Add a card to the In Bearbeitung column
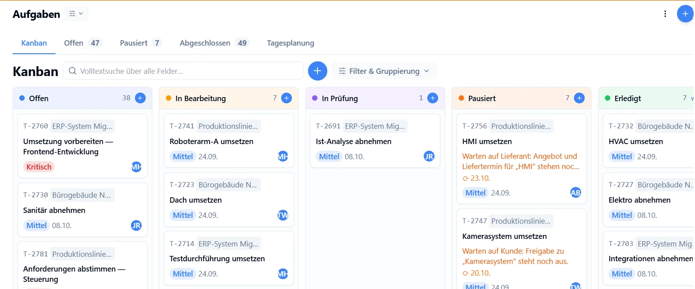 coord(287,98)
